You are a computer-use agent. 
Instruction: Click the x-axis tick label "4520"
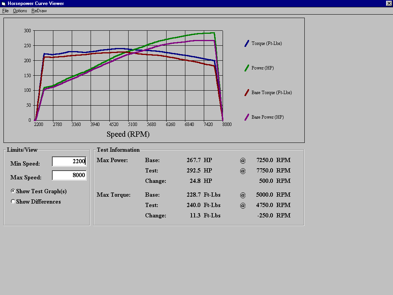coord(114,124)
